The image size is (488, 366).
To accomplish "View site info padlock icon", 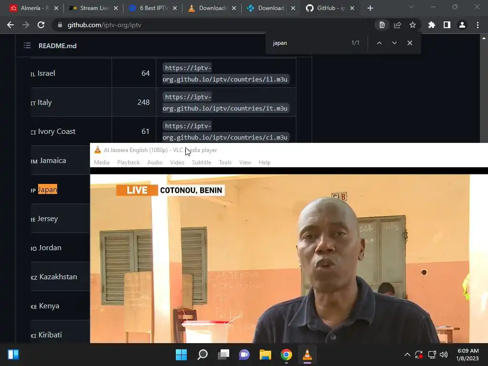I will tap(60, 25).
